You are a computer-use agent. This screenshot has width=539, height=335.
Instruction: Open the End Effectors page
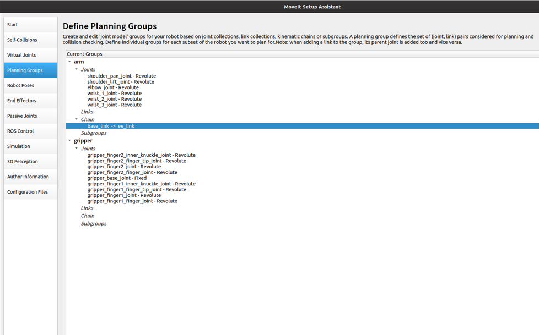click(21, 100)
